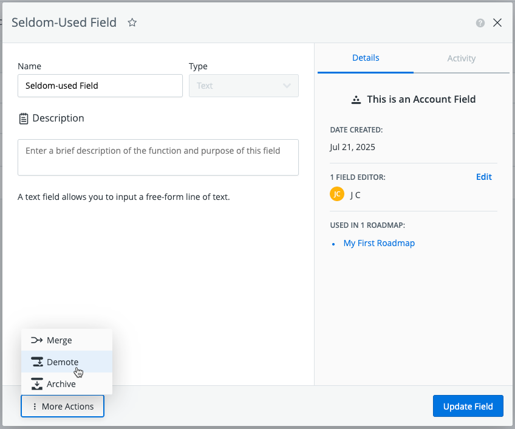Image resolution: width=515 pixels, height=429 pixels.
Task: Close the Seldom-Used Field dialog
Action: tap(497, 23)
